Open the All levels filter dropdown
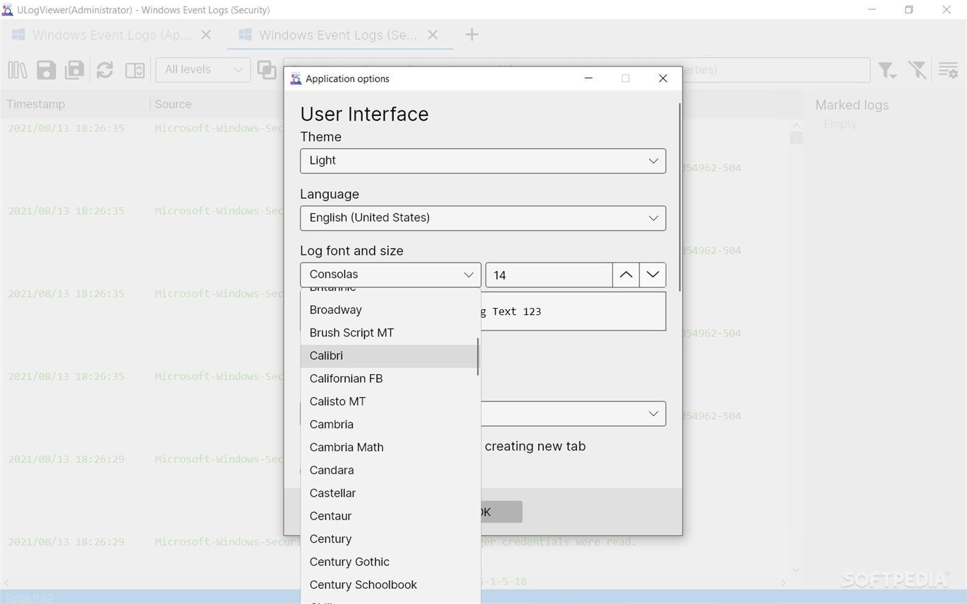Image resolution: width=967 pixels, height=604 pixels. (203, 70)
